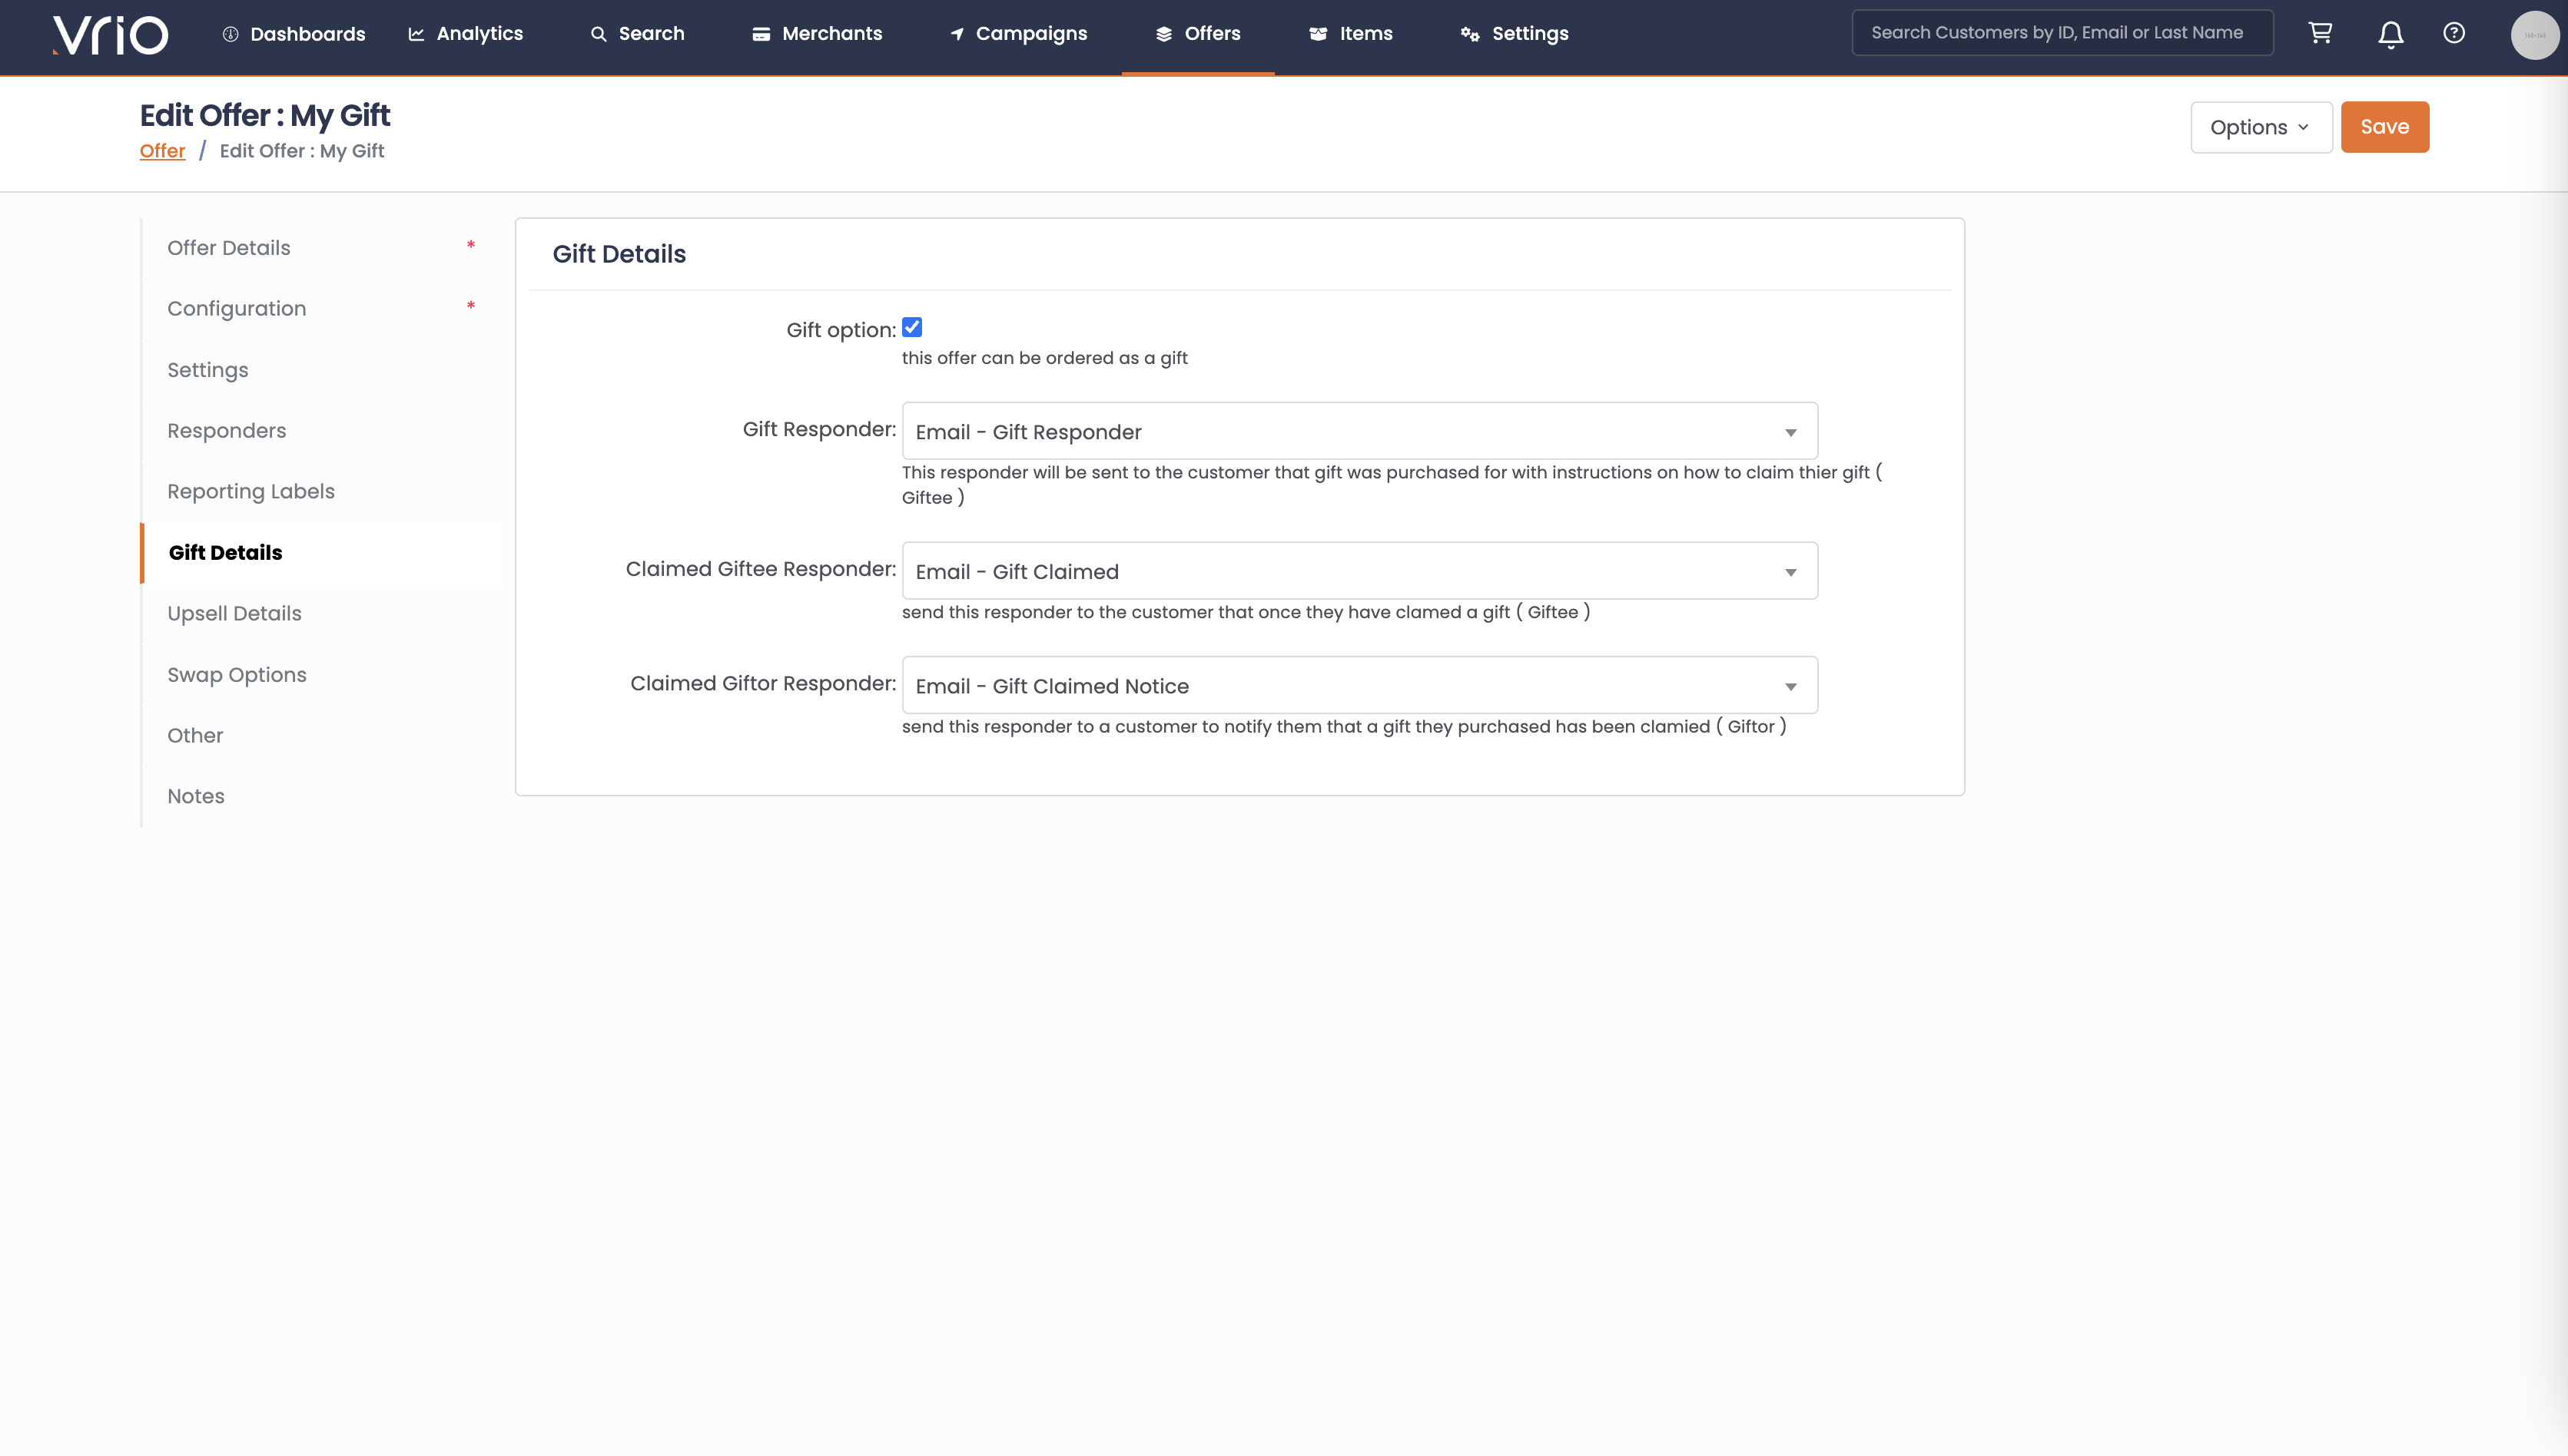Open the Offers menu
Viewport: 2568px width, 1456px height.
pyautogui.click(x=1199, y=34)
